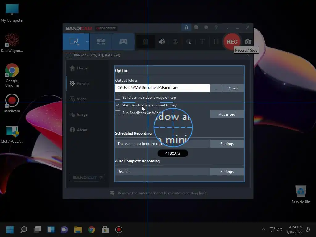The height and width of the screenshot is (237, 316).
Task: Open Auto Complete Recording Settings button
Action: [x=227, y=172]
